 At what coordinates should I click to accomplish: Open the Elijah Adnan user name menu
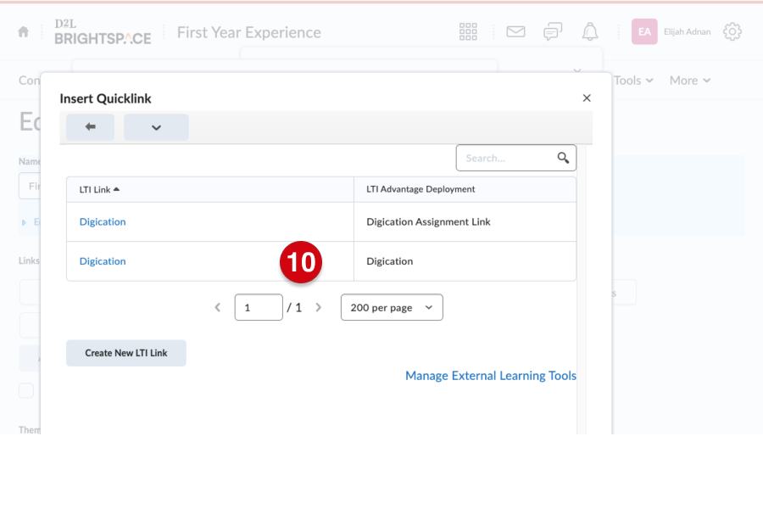click(687, 31)
